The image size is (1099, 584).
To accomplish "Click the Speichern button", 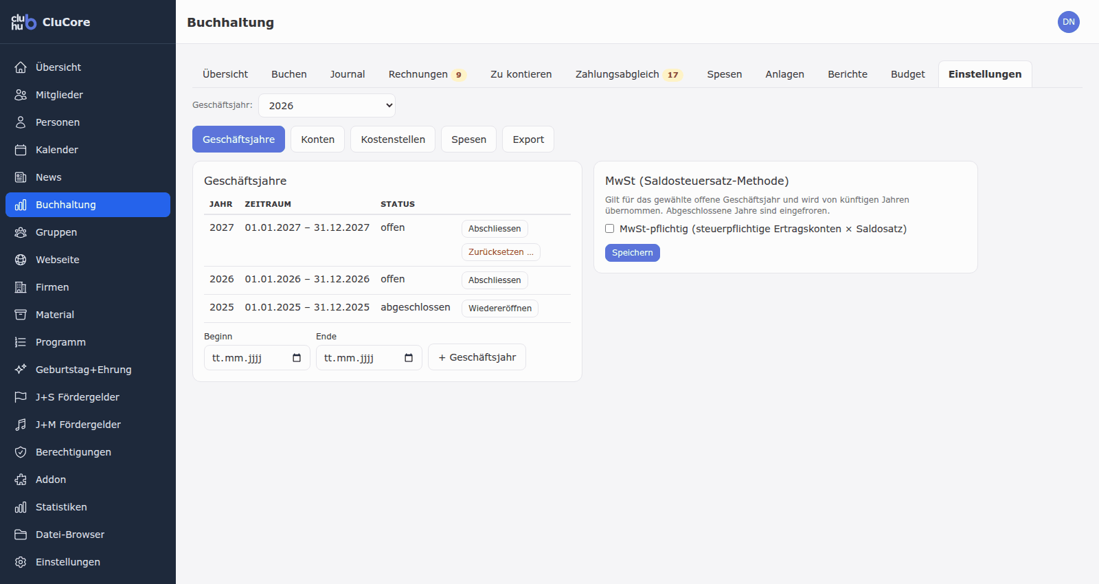I will (x=633, y=253).
